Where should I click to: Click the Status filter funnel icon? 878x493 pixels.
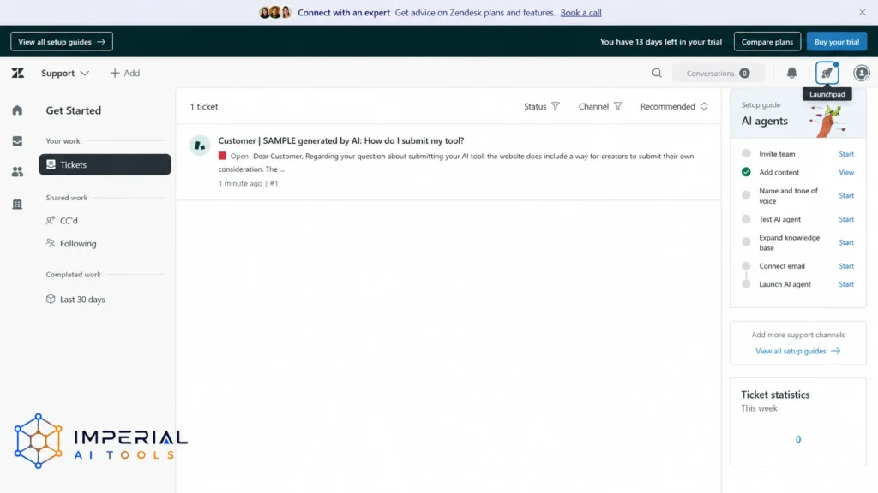[556, 106]
